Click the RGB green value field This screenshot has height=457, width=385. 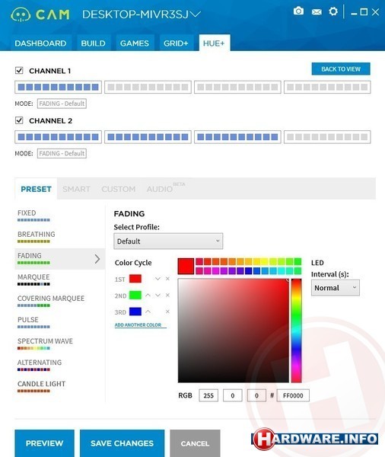[x=232, y=395]
